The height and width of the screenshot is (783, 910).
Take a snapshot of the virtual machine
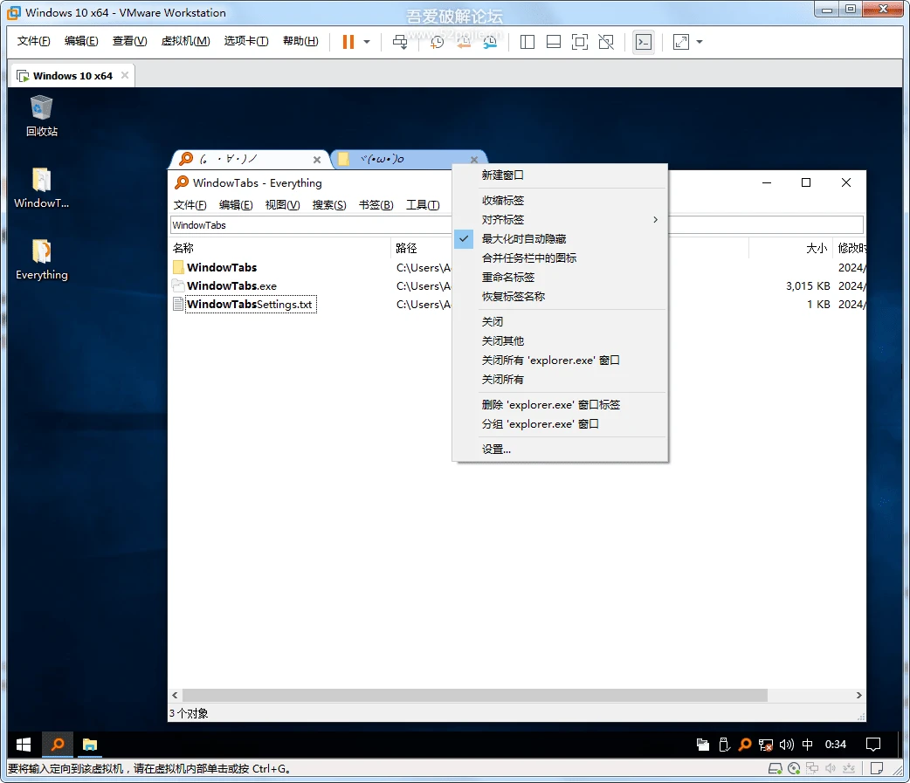(436, 41)
